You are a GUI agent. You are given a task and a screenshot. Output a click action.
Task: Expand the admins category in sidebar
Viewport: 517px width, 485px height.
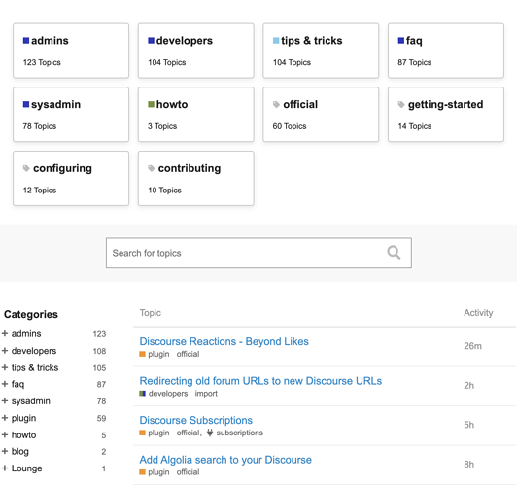tap(5, 333)
